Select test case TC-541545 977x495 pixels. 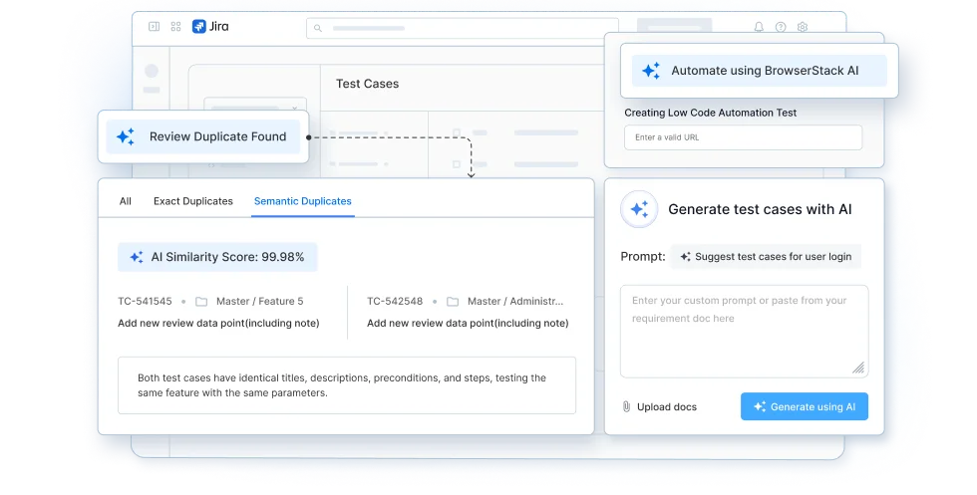click(x=145, y=302)
